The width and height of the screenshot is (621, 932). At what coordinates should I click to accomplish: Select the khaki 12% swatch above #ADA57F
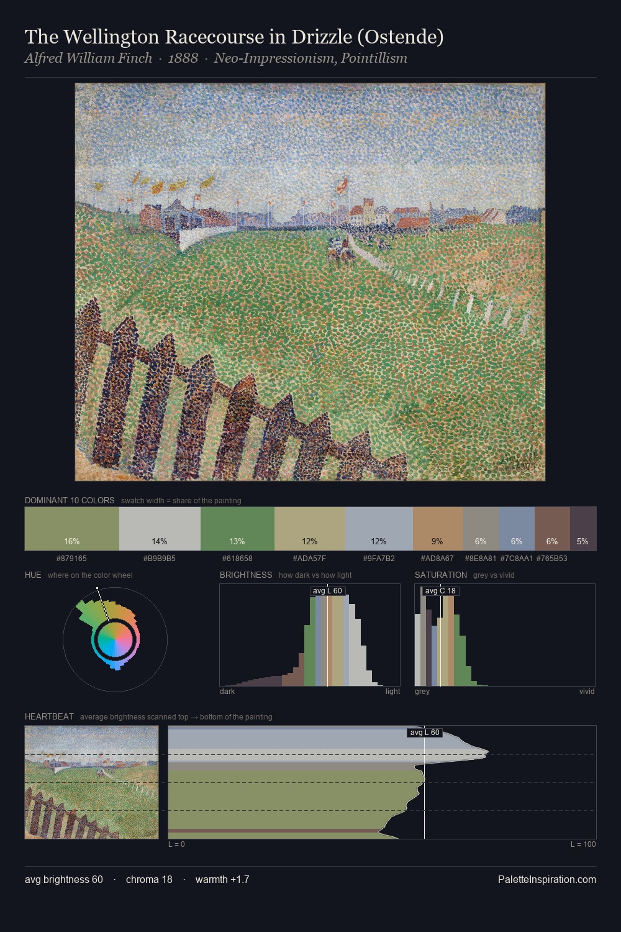tap(310, 529)
